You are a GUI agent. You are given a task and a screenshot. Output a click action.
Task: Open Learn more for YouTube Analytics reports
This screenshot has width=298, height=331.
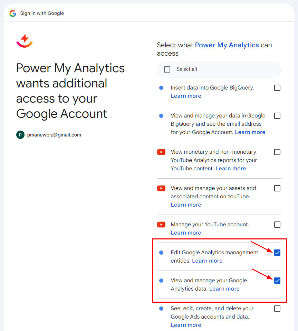pos(231,169)
